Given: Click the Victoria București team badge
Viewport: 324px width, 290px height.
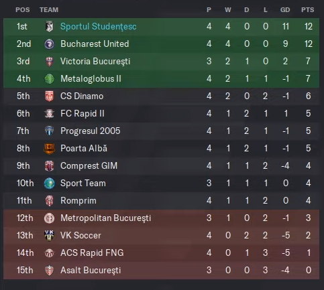Looking at the screenshot, I should pos(49,62).
